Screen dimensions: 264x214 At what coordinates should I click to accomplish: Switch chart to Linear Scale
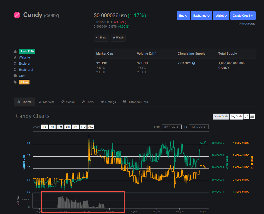click(x=221, y=116)
